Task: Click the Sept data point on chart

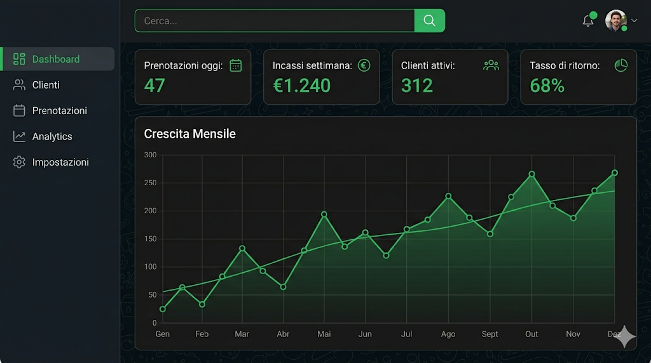Action: [490, 234]
